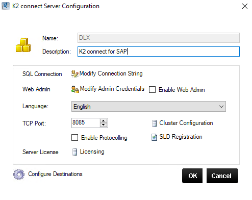Open the Cluster Configuration document icon

click(x=154, y=123)
